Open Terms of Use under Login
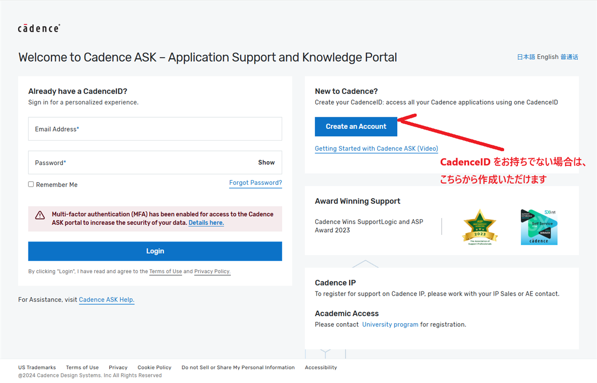Image resolution: width=597 pixels, height=383 pixels. coord(166,271)
